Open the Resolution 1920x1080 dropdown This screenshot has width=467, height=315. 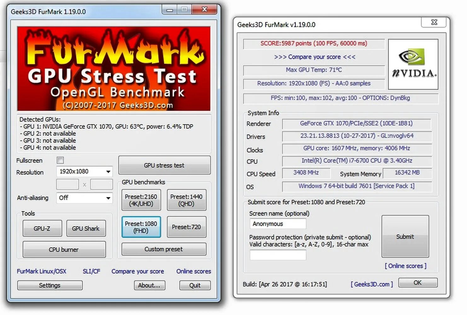pos(84,172)
